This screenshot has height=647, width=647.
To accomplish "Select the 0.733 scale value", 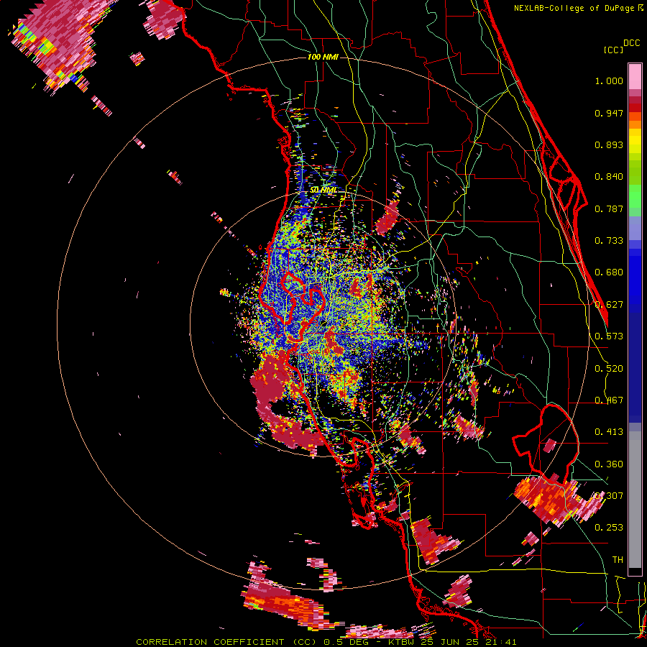I will [609, 241].
